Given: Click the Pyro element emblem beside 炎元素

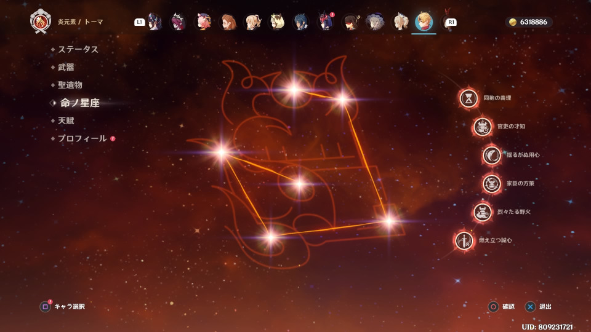Looking at the screenshot, I should [x=41, y=22].
